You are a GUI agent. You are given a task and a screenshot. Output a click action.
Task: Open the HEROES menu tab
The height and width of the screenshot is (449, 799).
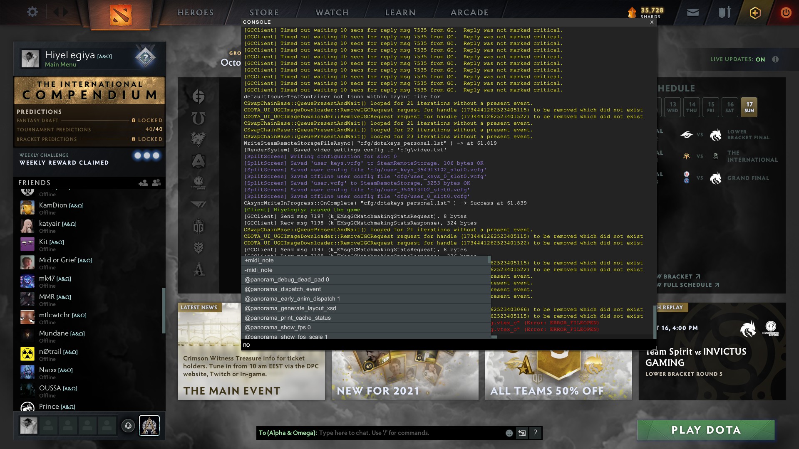[196, 13]
